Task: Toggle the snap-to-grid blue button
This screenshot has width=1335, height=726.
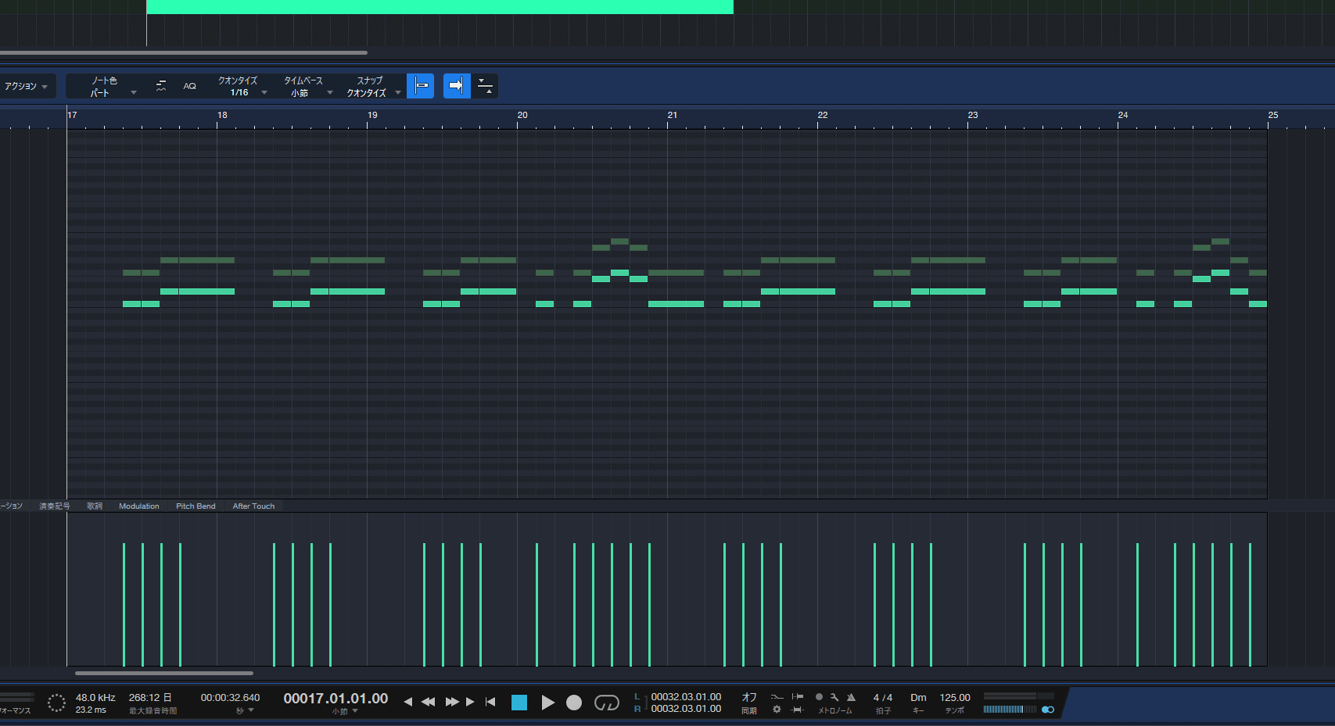Action: (x=421, y=86)
